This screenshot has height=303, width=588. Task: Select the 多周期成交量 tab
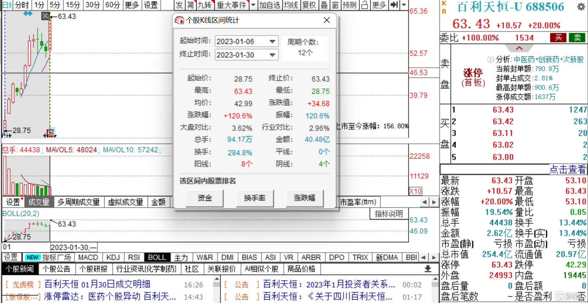(78, 202)
